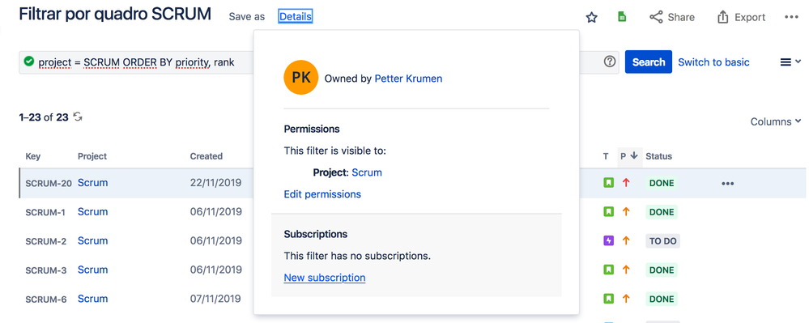Click TO DO status badge in SCRUM-2 row
The width and height of the screenshot is (809, 323).
pos(663,241)
